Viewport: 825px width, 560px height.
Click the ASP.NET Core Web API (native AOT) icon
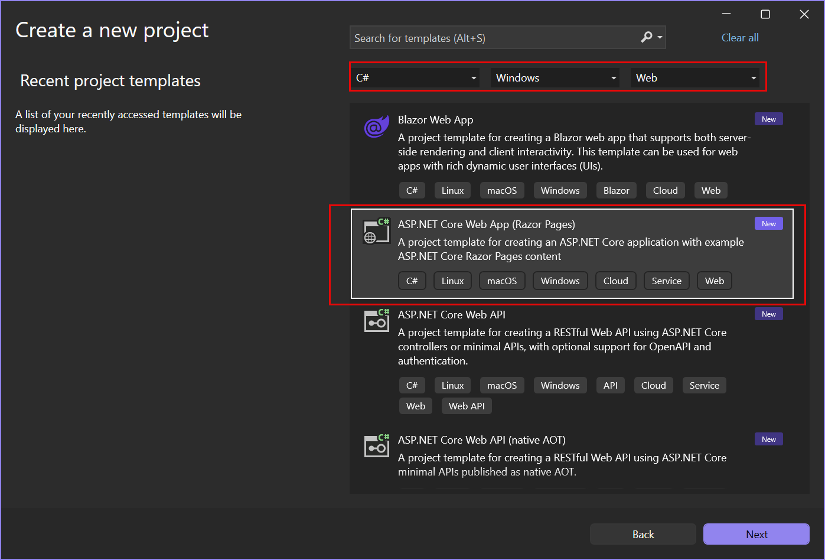click(377, 446)
